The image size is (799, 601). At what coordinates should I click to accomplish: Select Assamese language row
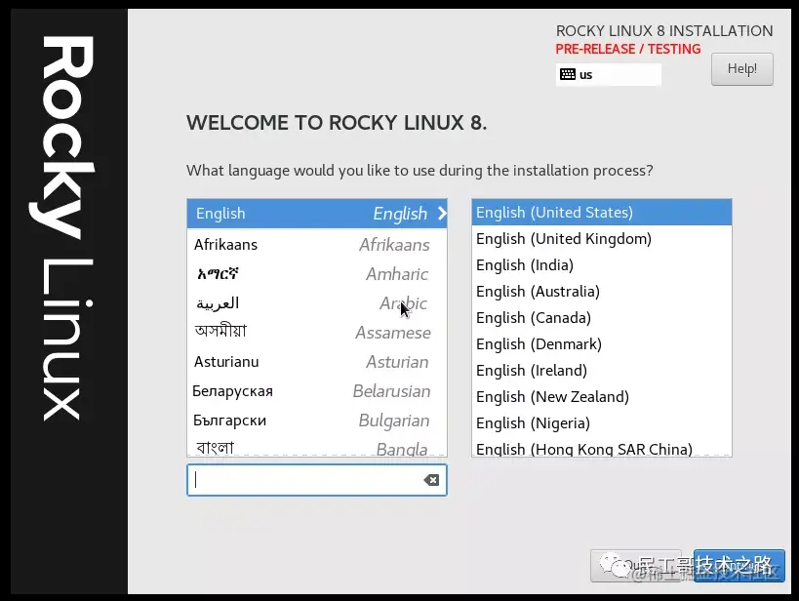click(317, 333)
